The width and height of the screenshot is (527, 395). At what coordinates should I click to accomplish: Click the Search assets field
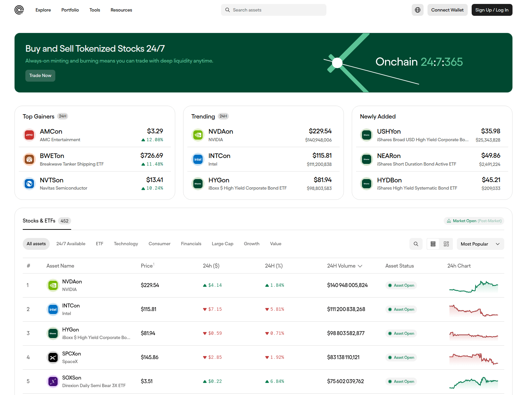(273, 10)
